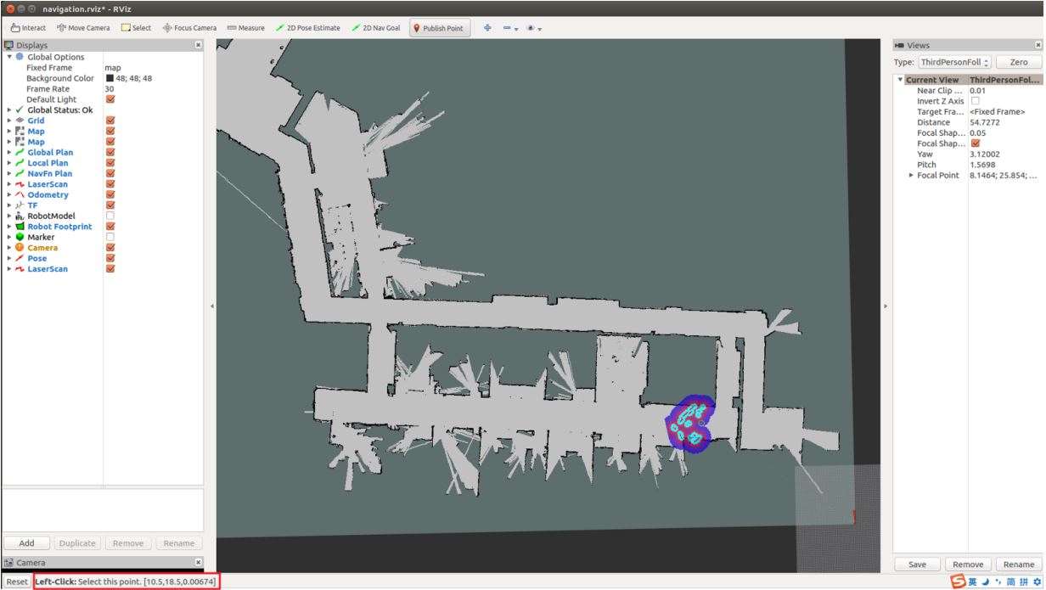The height and width of the screenshot is (590, 1046).
Task: Click the Displays panel title
Action: [x=31, y=45]
